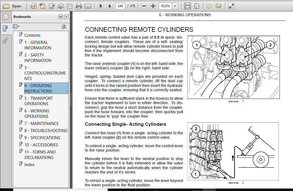Click the convert page to PDF icon
Screen dimensions: 293x191
click(34, 6)
